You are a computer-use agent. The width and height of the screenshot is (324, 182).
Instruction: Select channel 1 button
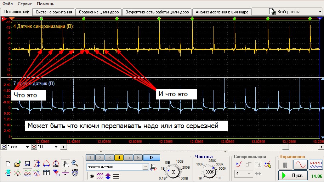point(90,158)
